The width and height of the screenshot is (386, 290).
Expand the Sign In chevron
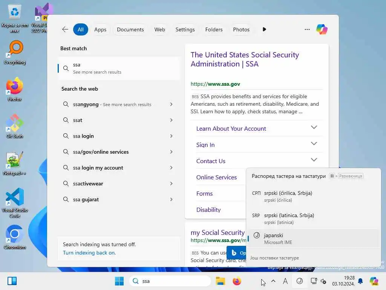coord(314,144)
